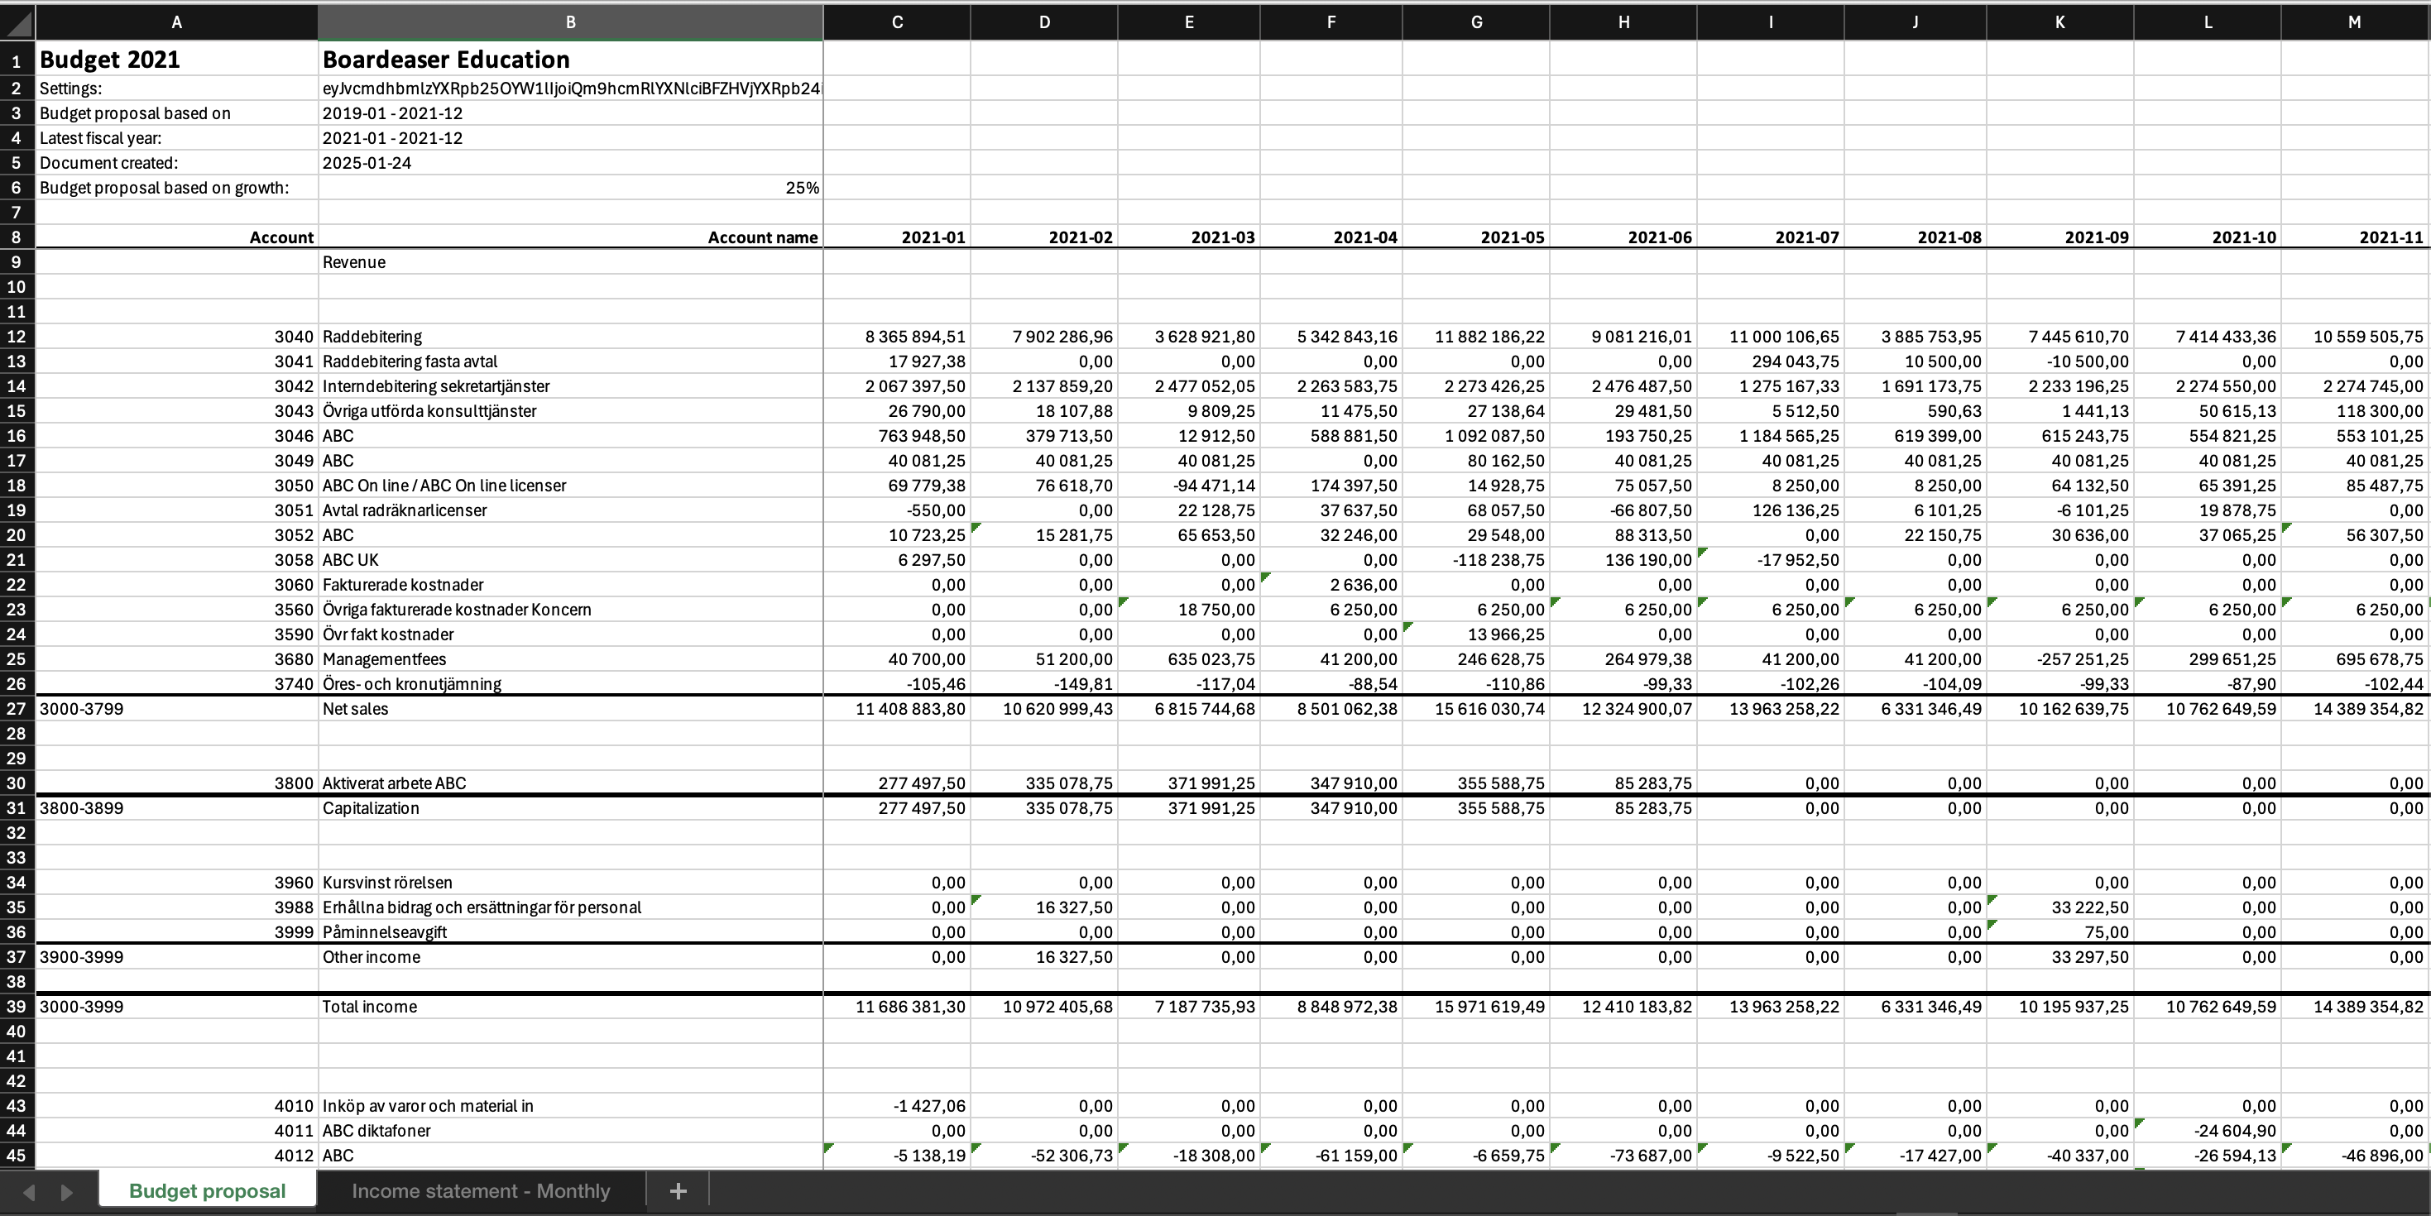Image resolution: width=2431 pixels, height=1216 pixels.
Task: Select Övriga utförda konsulttjänster cell
Action: point(570,411)
